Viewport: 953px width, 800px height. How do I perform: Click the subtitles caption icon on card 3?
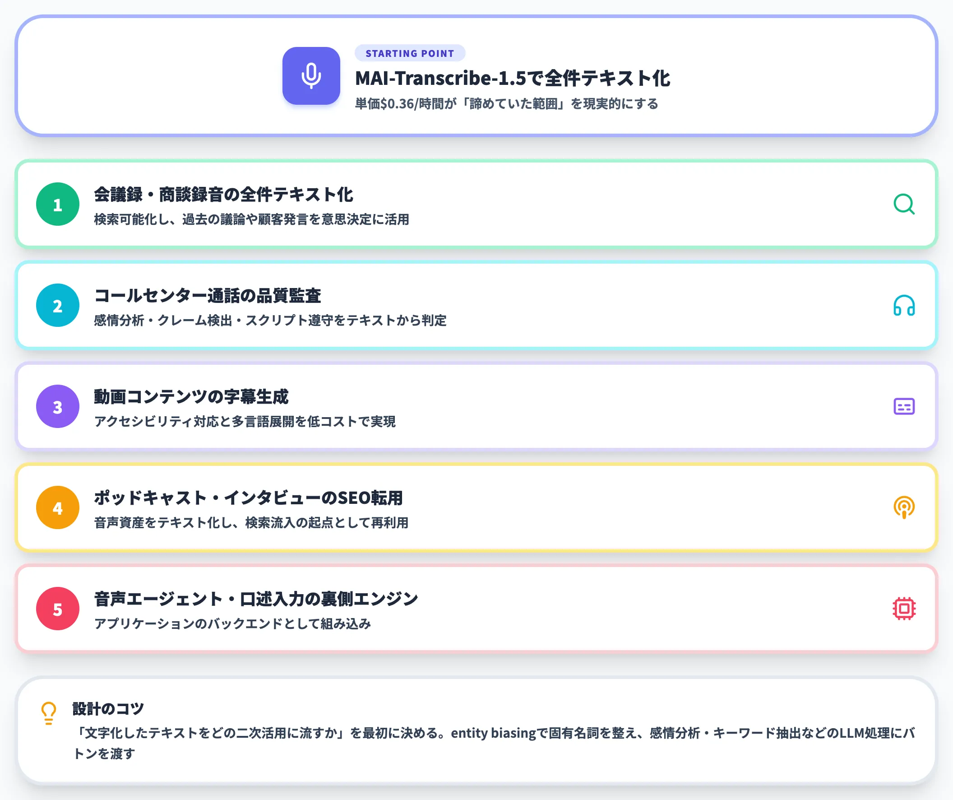(x=903, y=406)
